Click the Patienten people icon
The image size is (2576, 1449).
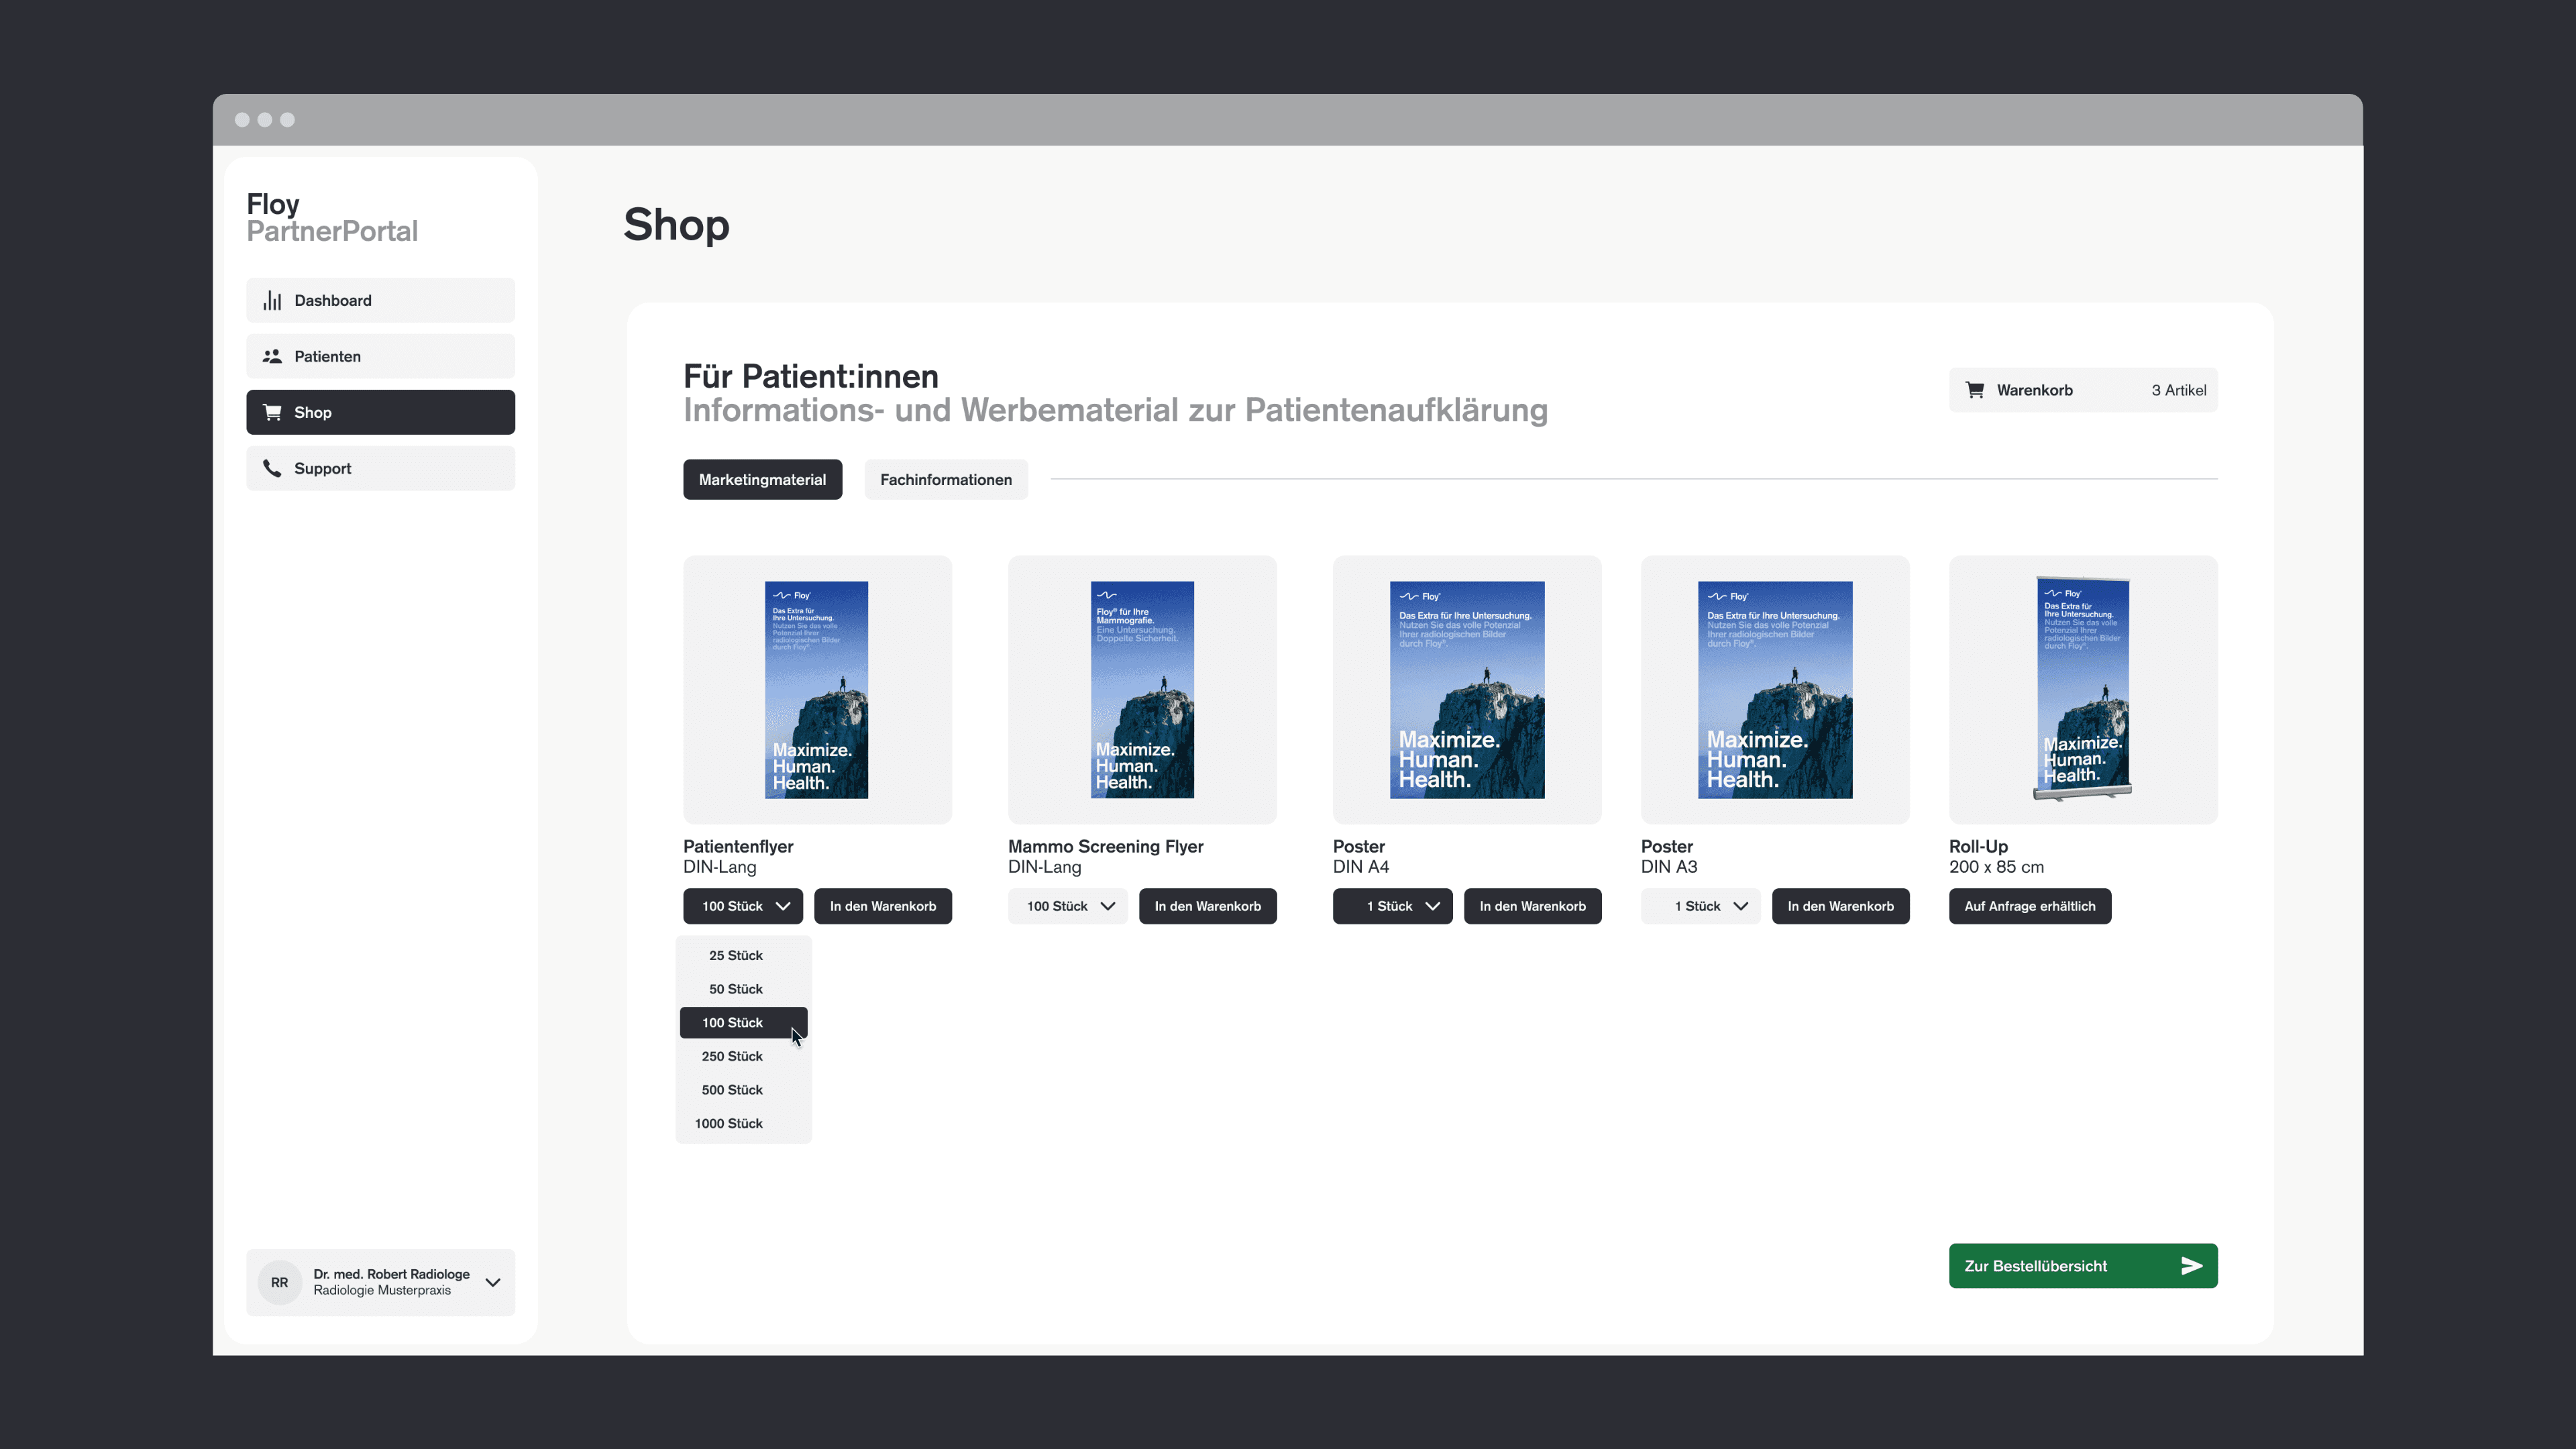click(x=272, y=356)
